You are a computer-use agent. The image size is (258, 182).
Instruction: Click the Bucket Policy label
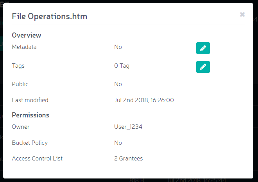click(x=30, y=143)
